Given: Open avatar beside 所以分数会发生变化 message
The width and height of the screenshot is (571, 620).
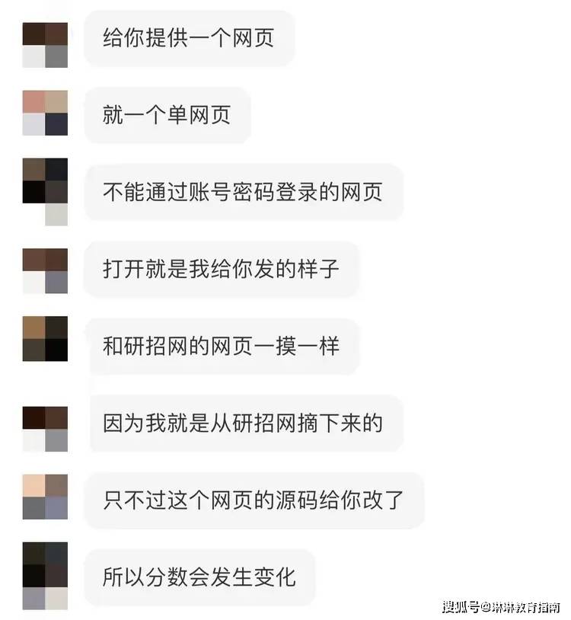Looking at the screenshot, I should tap(45, 576).
